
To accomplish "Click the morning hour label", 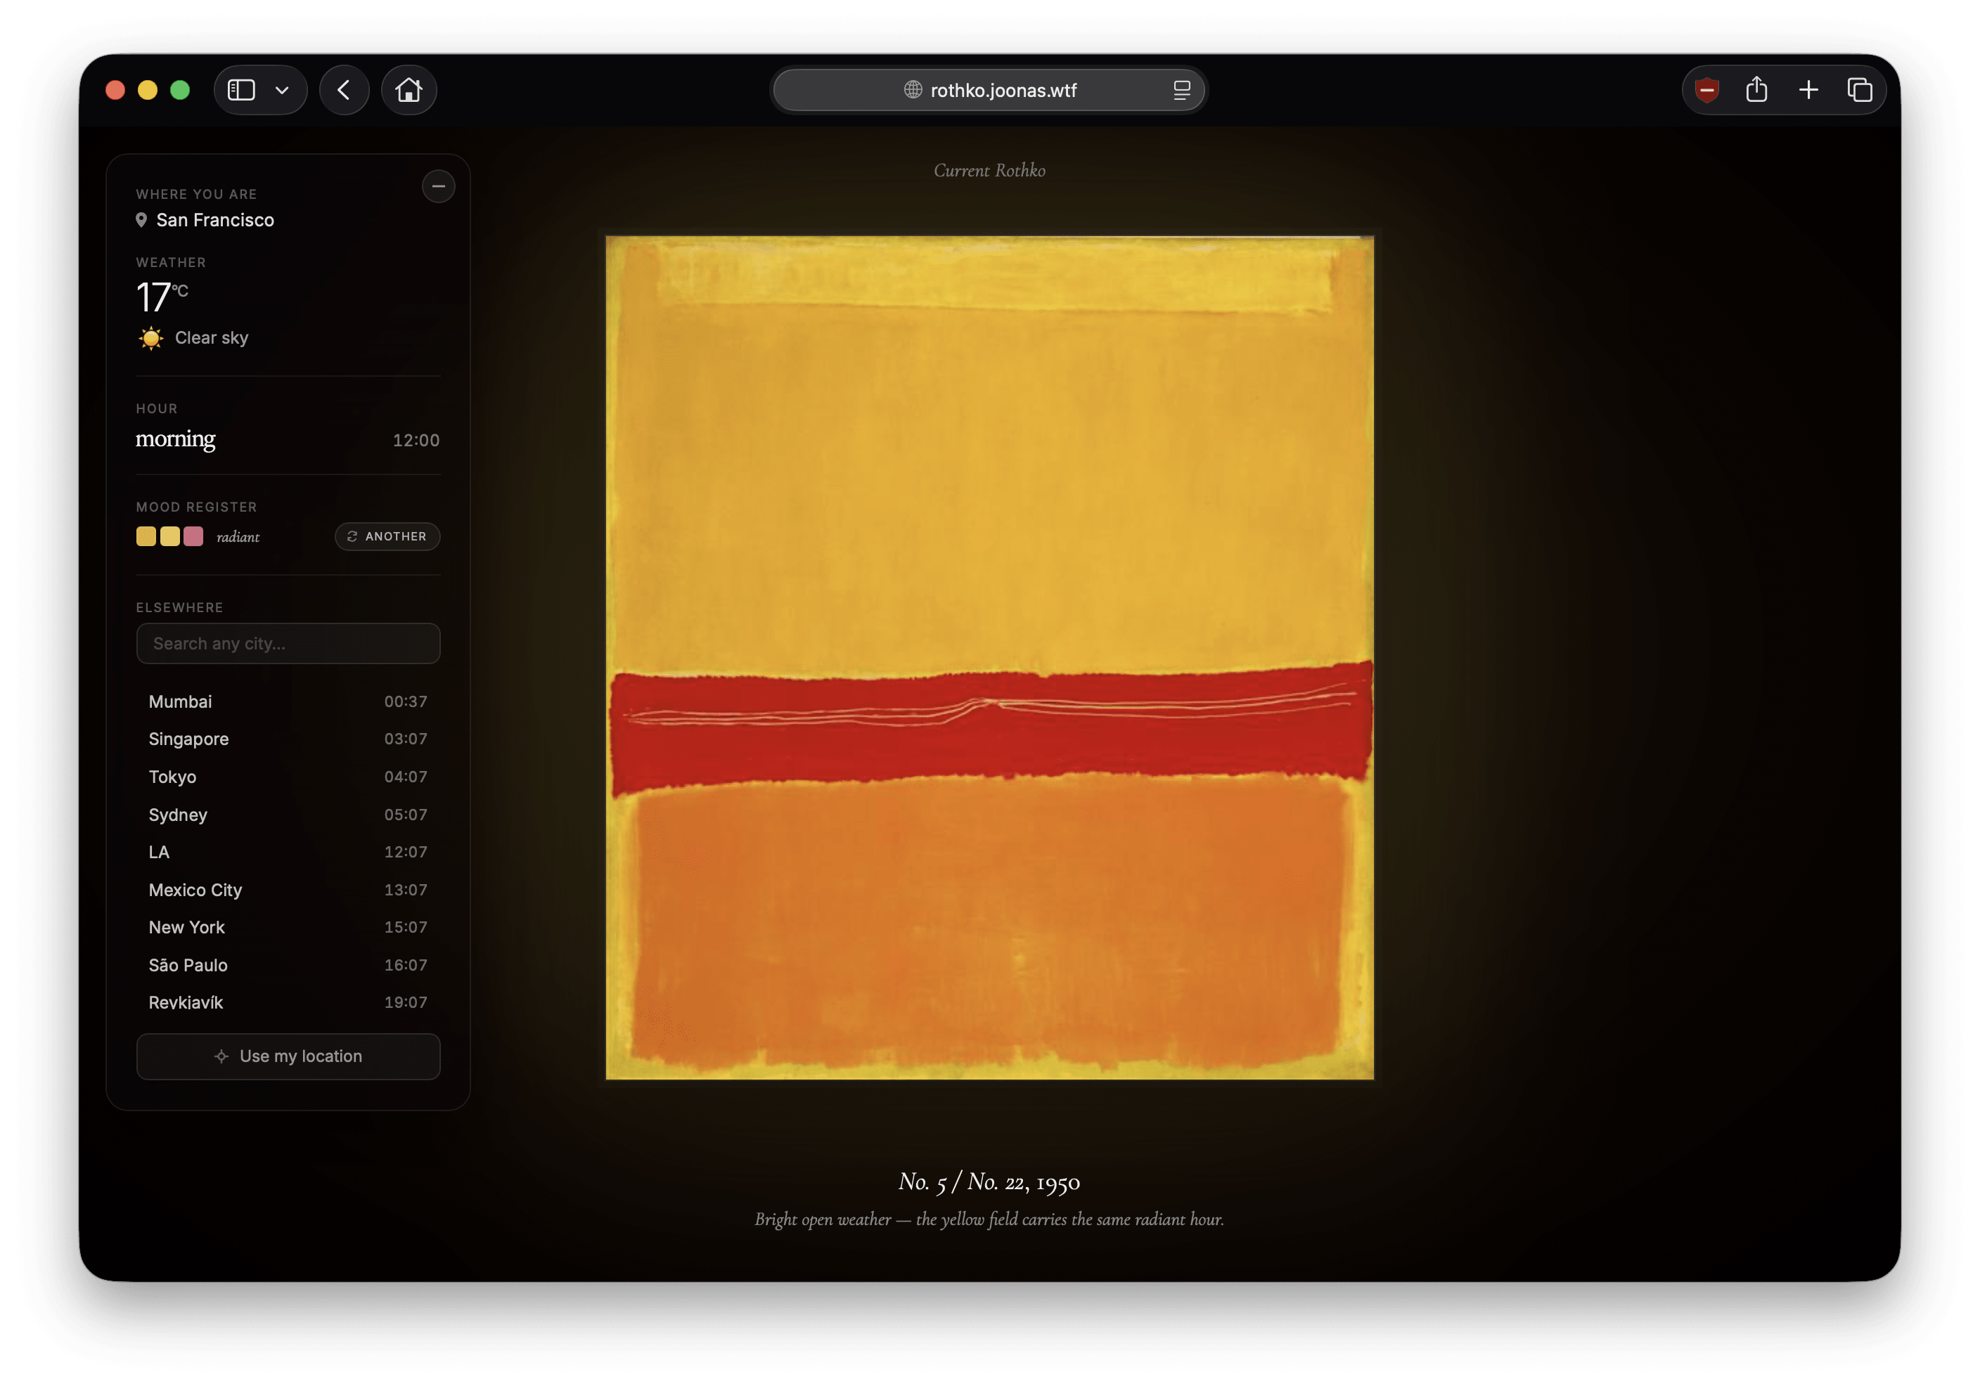I will pos(176,439).
